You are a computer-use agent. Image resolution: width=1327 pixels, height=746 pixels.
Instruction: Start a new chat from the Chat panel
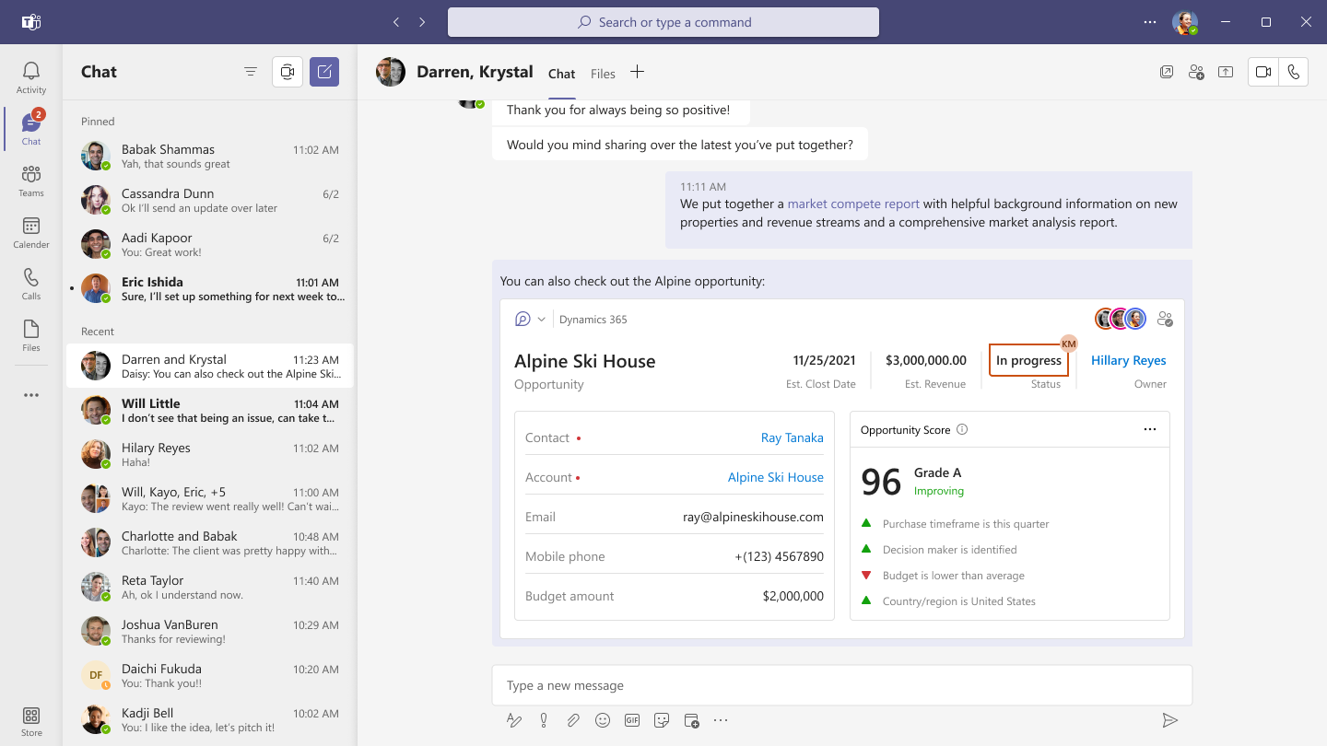tap(323, 71)
